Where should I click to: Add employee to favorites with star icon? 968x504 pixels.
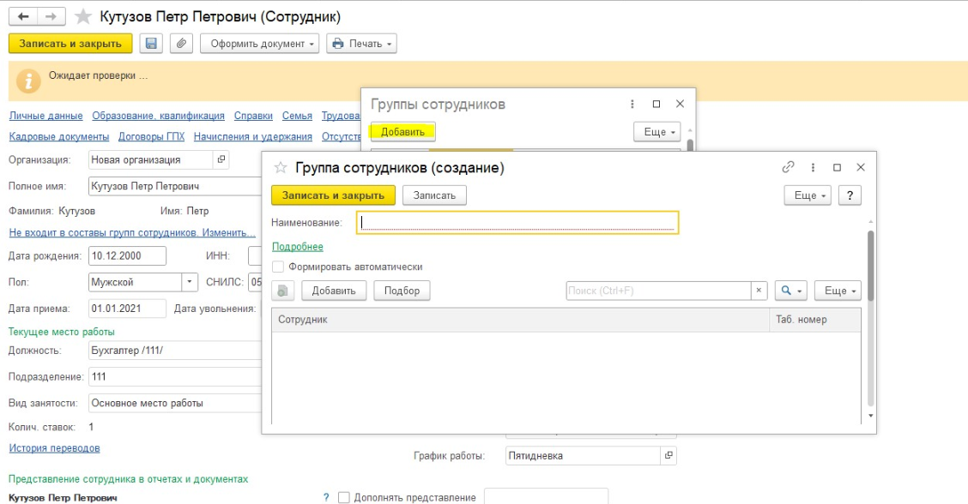(82, 17)
